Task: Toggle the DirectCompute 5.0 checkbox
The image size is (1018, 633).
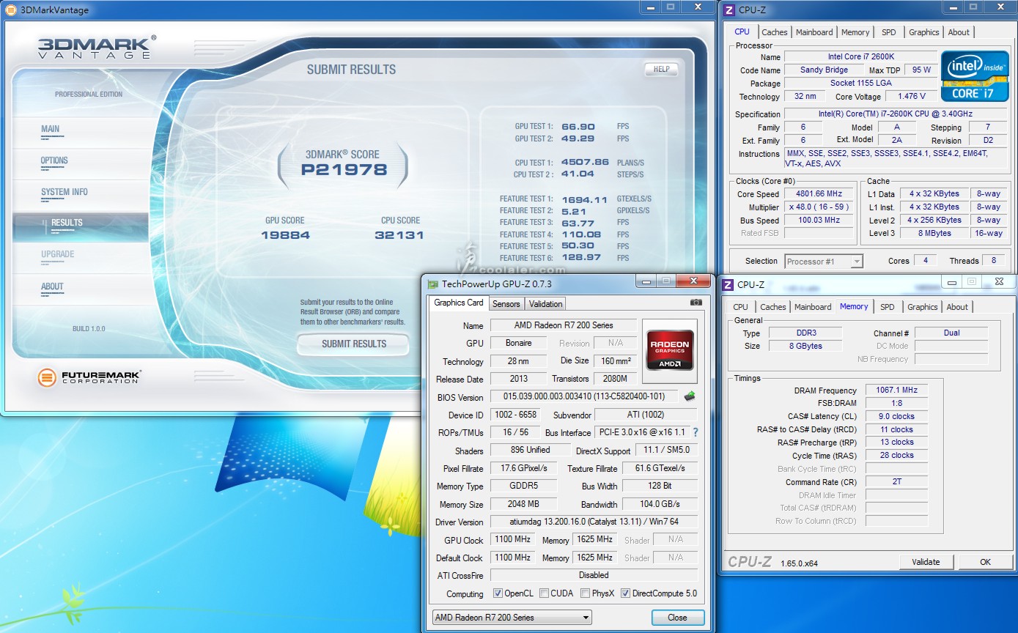Action: (625, 593)
